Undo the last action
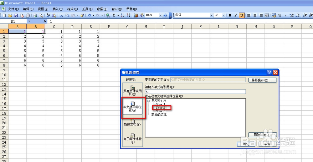This screenshot has height=162, width=313. (89, 15)
